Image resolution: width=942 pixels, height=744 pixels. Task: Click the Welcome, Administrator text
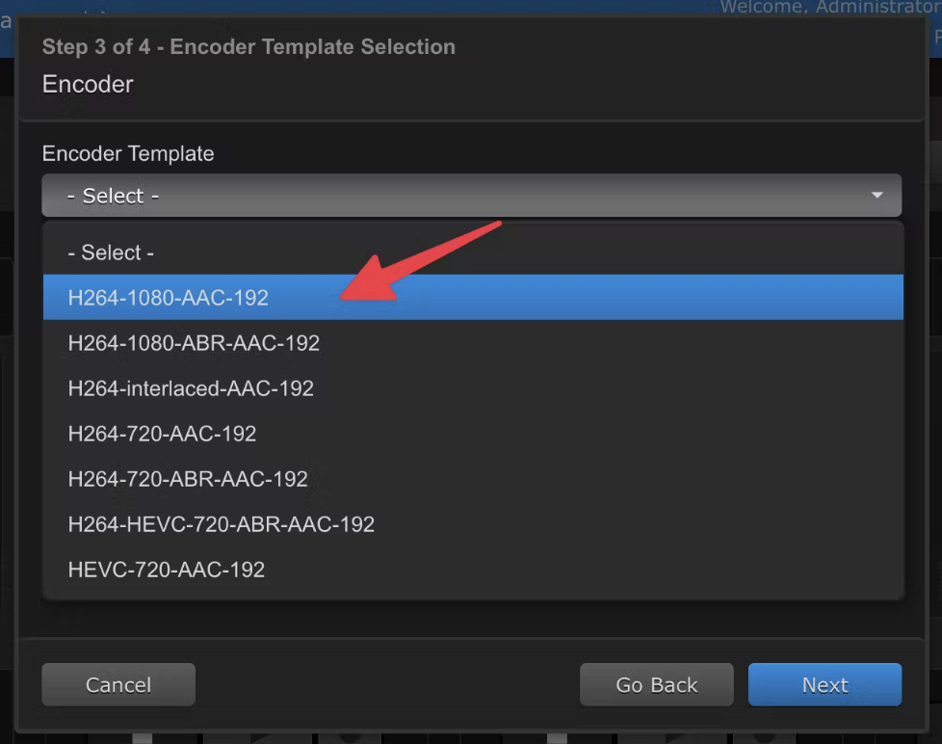pos(830,7)
